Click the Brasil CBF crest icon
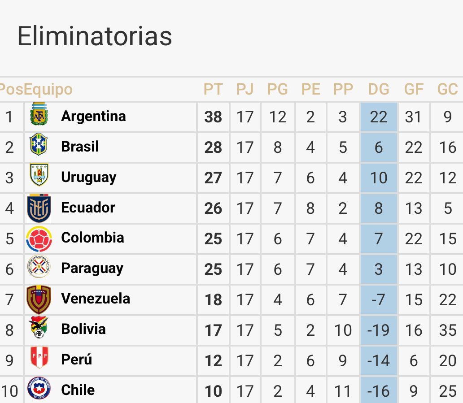The width and height of the screenshot is (463, 403). [39, 145]
